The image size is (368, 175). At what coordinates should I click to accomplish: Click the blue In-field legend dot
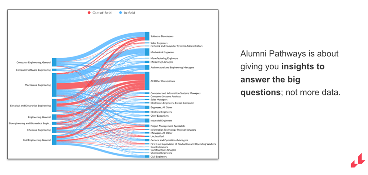[120, 13]
